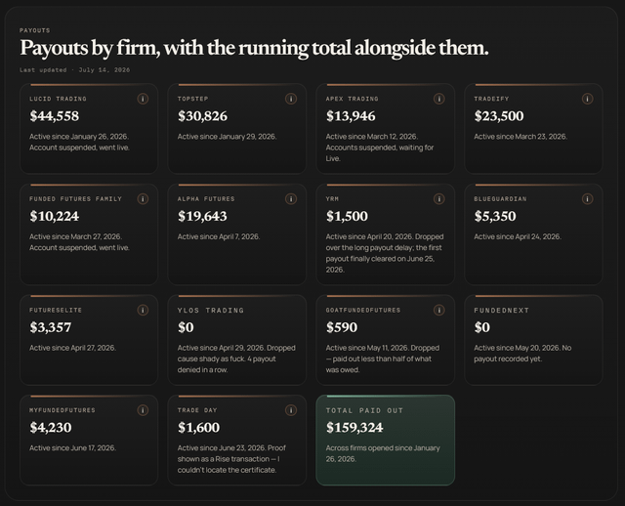Click Trade Day Rise transaction proof note
625x506 pixels.
click(231, 459)
